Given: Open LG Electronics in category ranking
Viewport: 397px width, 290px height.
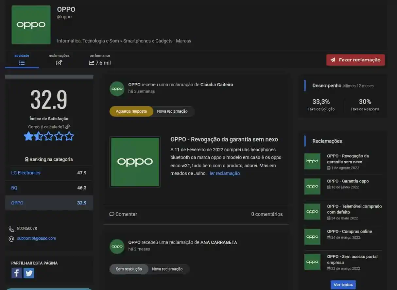Looking at the screenshot, I should point(26,173).
